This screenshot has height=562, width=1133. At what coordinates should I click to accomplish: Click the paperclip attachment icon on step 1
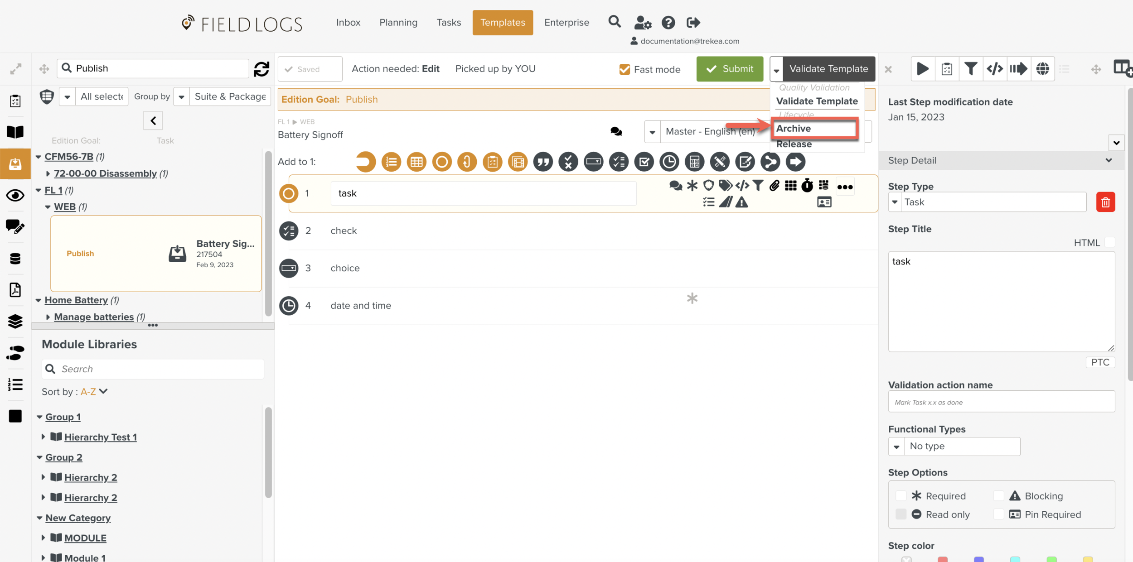coord(774,186)
